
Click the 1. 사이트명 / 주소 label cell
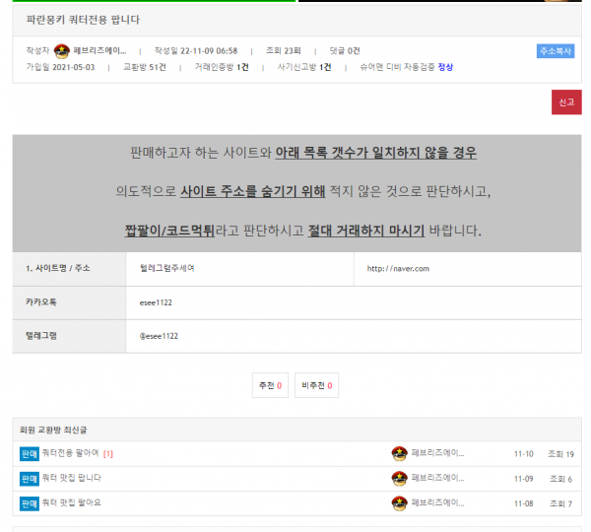point(69,269)
